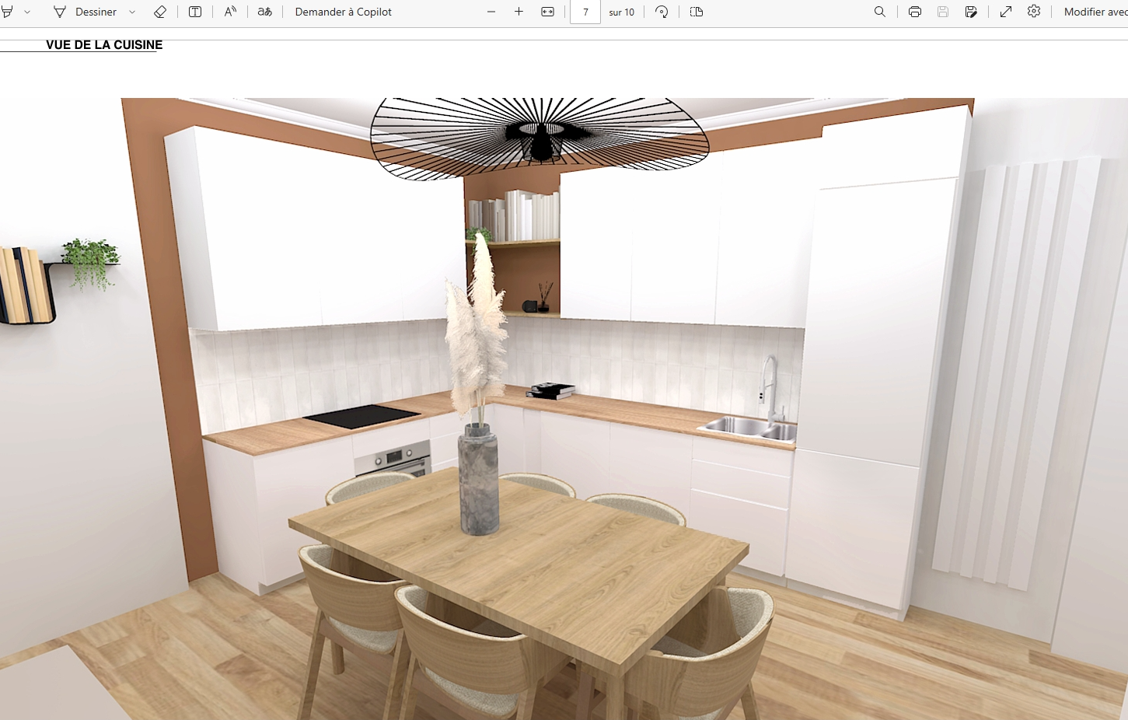This screenshot has width=1128, height=720.
Task: Select the eraser tool
Action: pos(160,12)
